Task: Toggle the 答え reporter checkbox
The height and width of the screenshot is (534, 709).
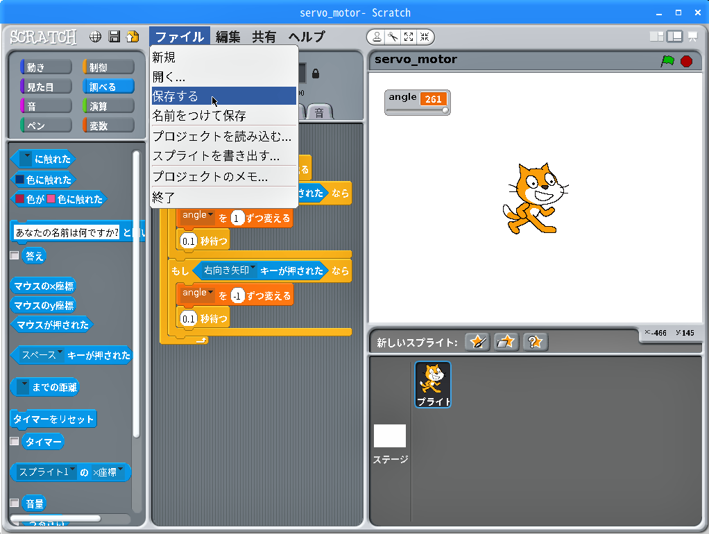Action: click(x=15, y=255)
